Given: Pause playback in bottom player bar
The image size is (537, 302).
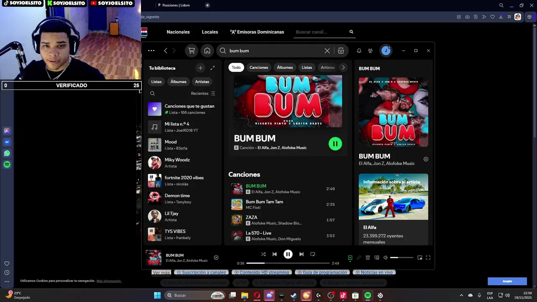Looking at the screenshot, I should click(x=288, y=254).
